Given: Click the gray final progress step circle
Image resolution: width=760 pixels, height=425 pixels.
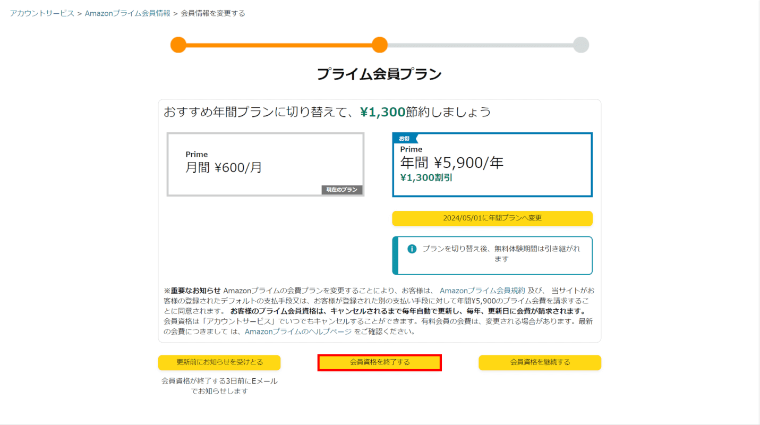Looking at the screenshot, I should [x=581, y=45].
